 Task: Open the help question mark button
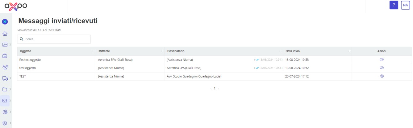pos(394,5)
